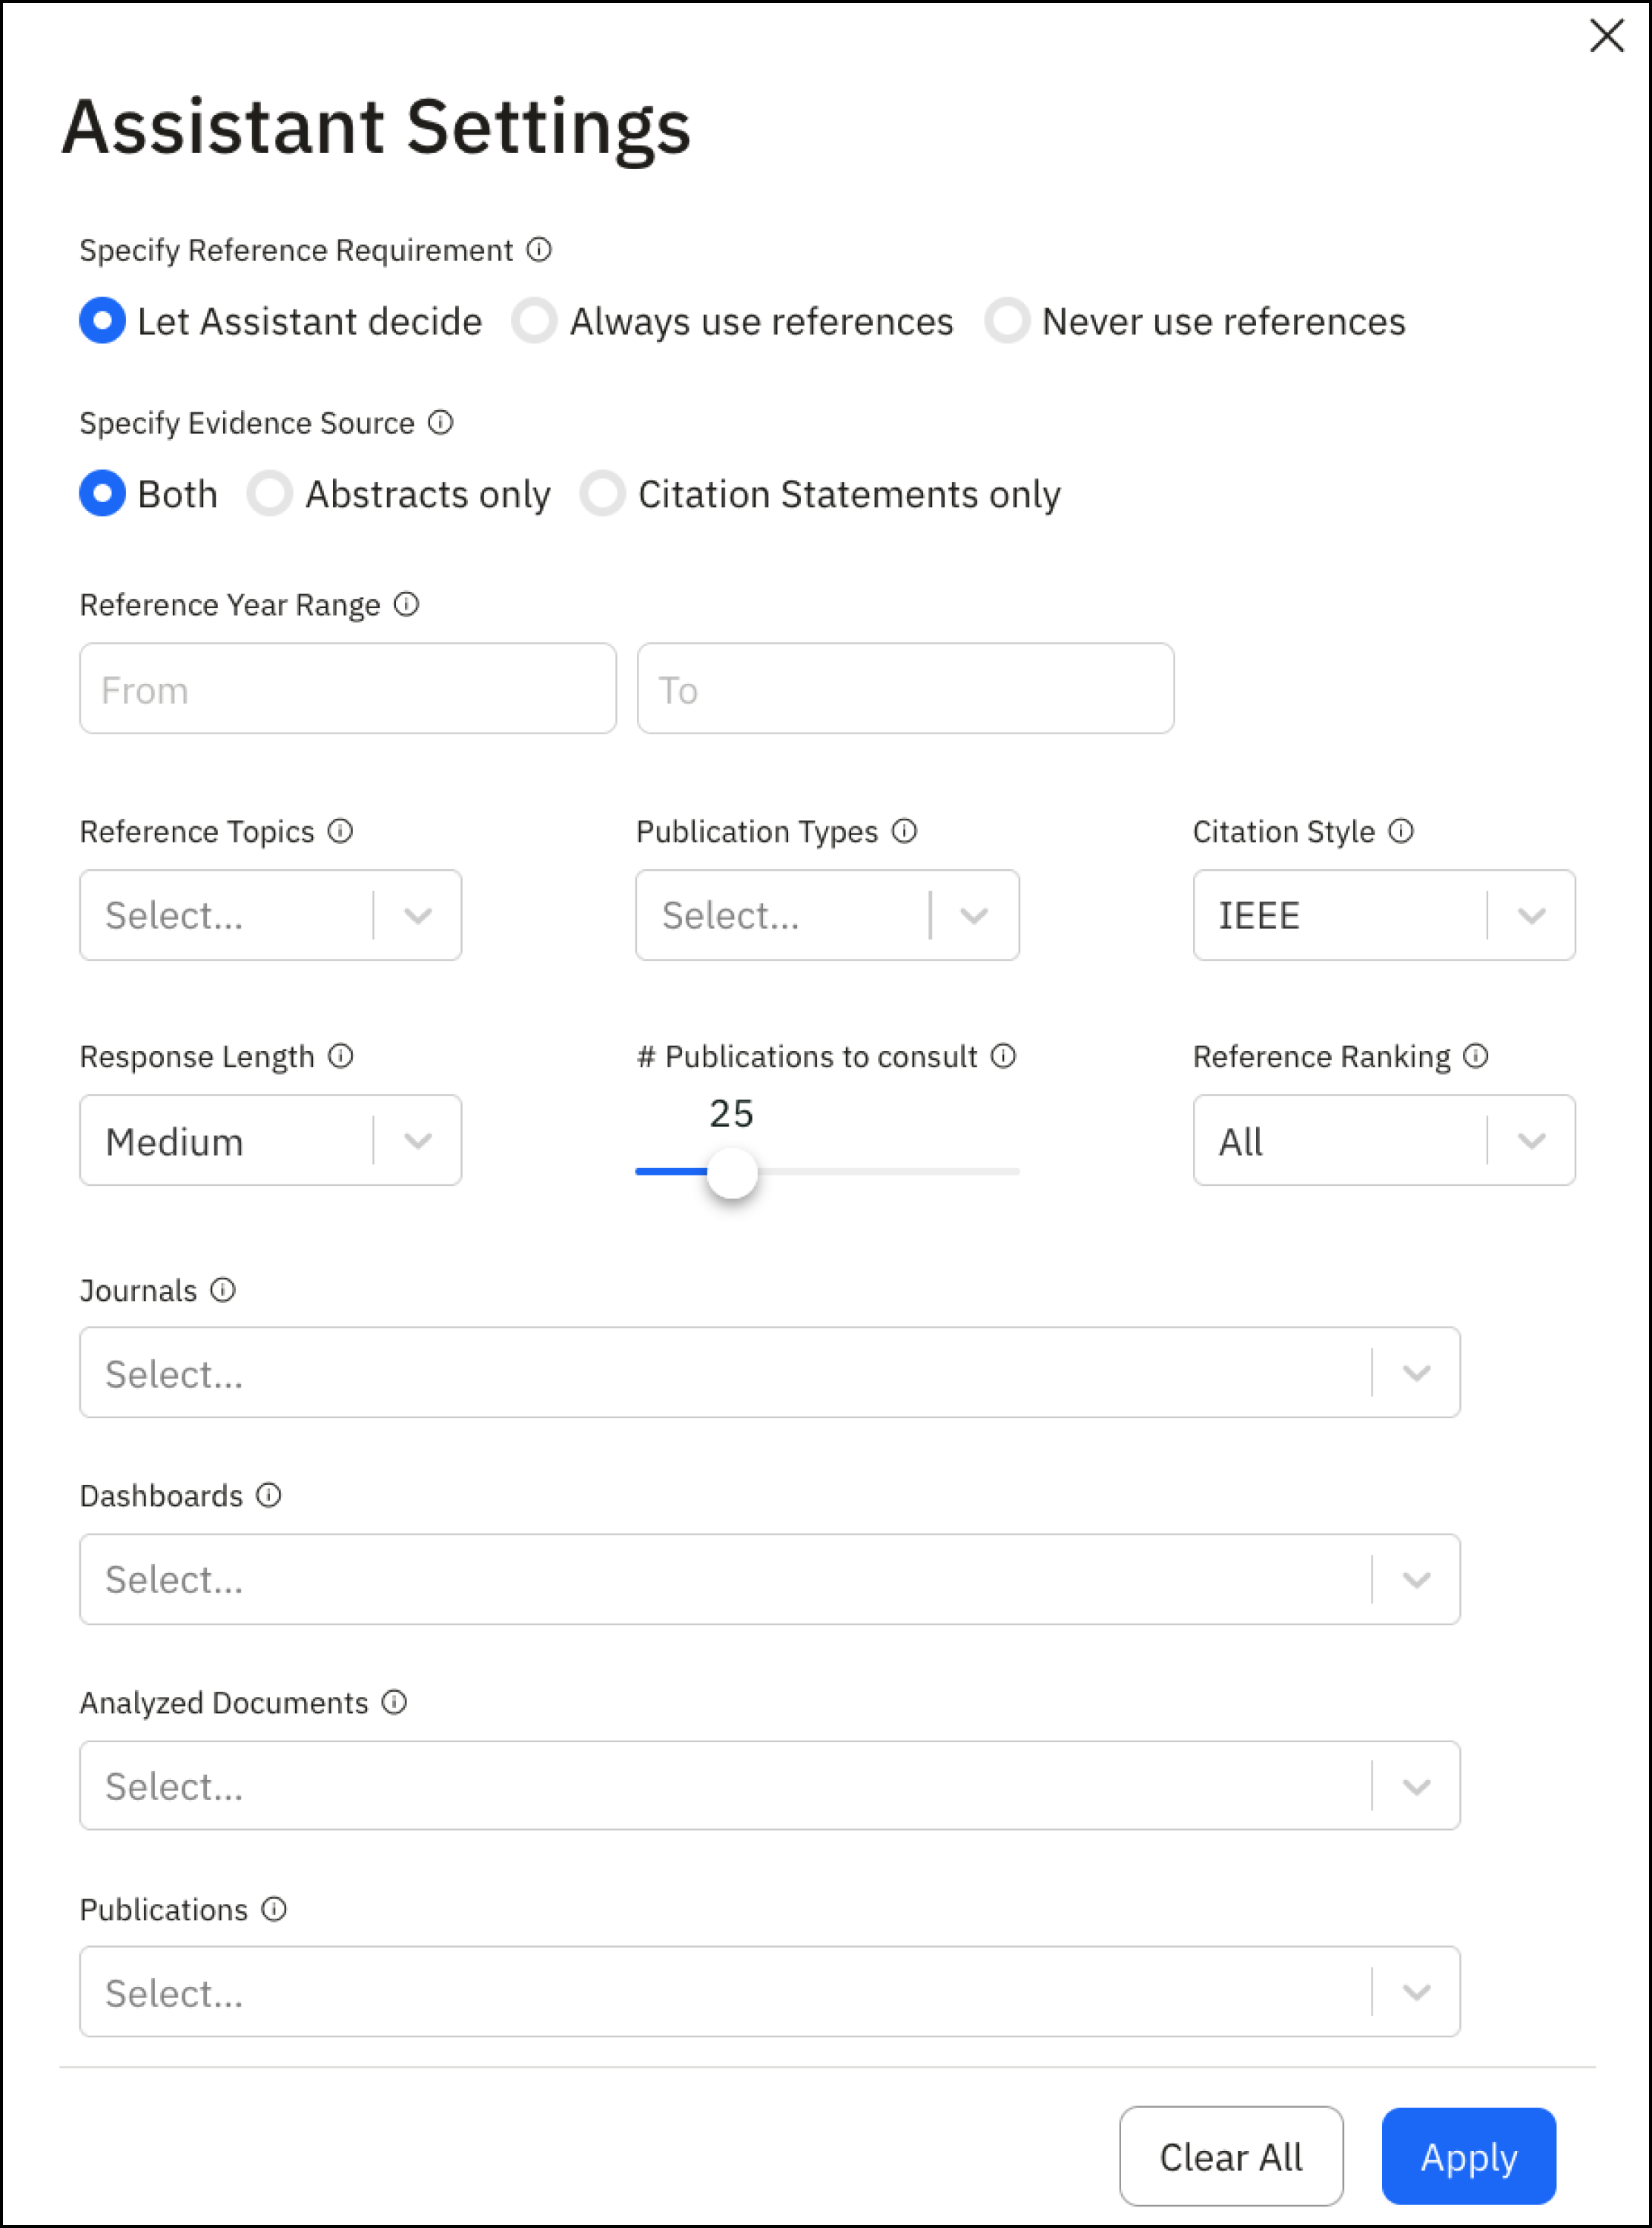Click the Apply button

tap(1468, 2157)
